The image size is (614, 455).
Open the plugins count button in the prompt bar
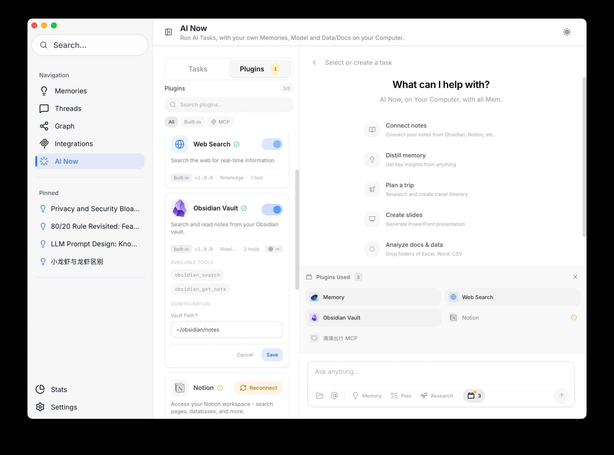(x=474, y=395)
